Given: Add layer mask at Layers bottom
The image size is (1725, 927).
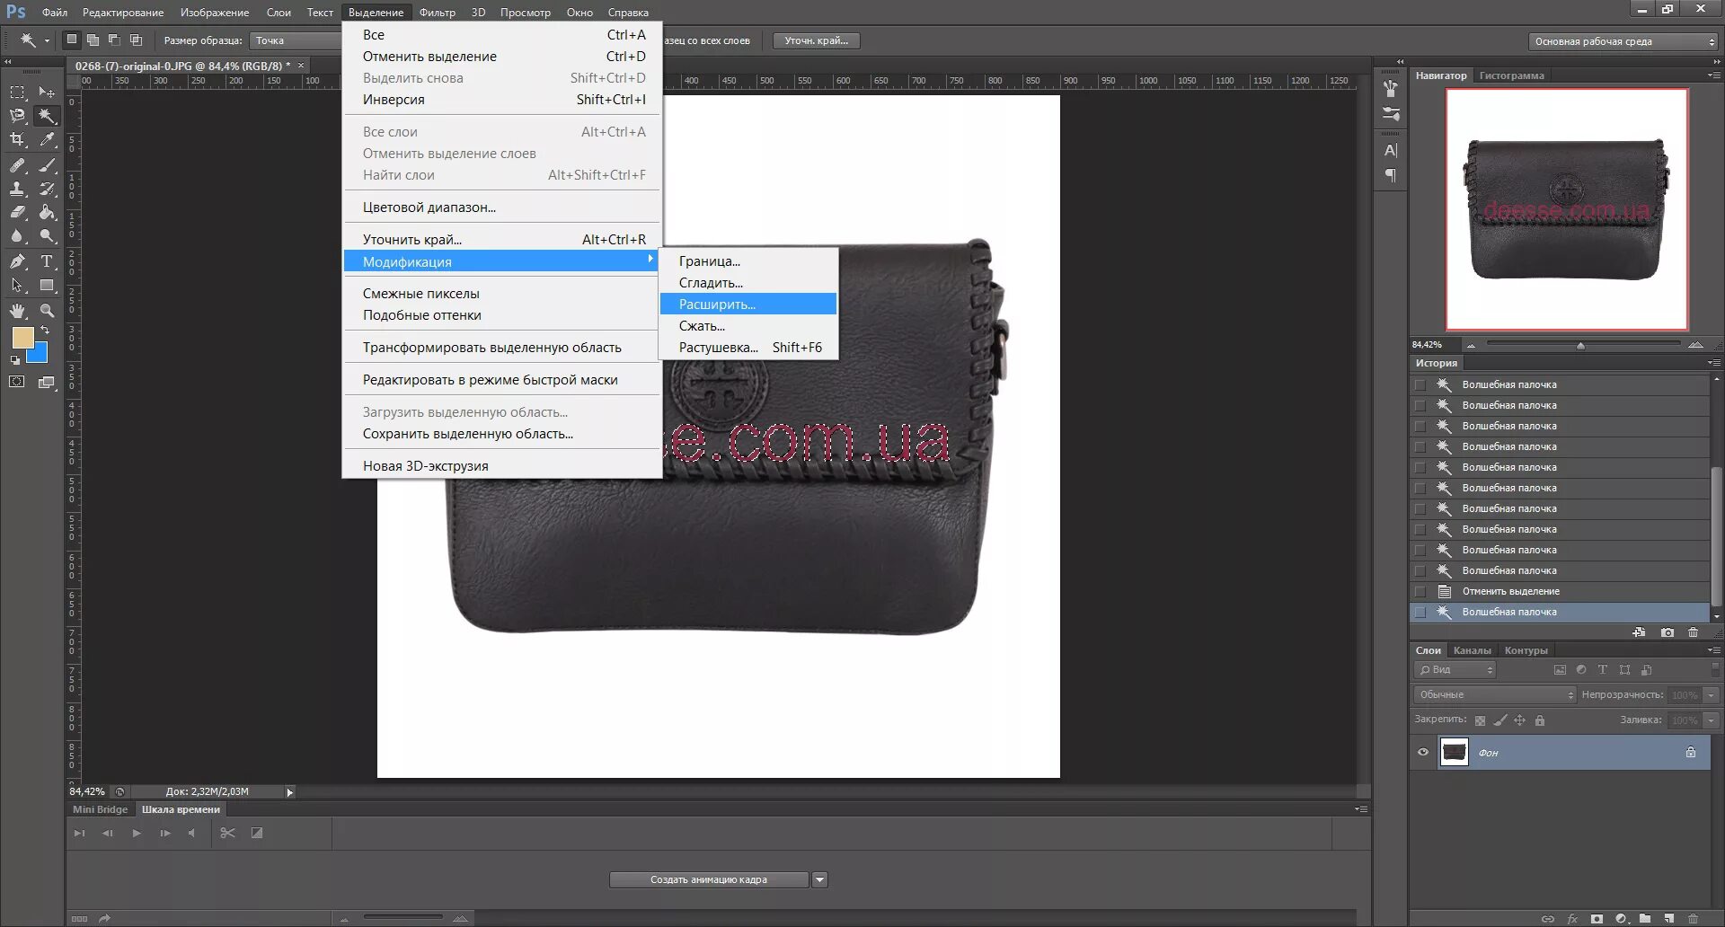Looking at the screenshot, I should (1597, 919).
